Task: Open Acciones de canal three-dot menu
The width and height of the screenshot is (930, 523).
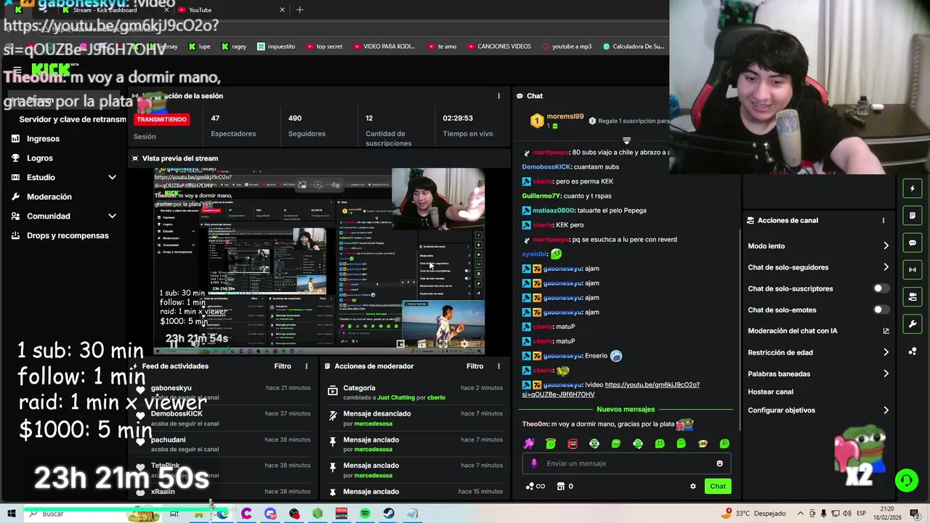Action: point(883,220)
